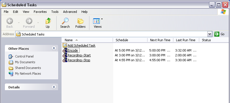Click the Windows flag logo
This screenshot has height=103, width=230.
tap(223, 12)
